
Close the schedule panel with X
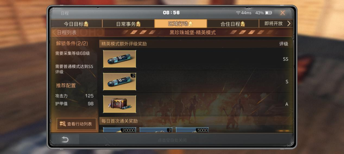tap(283, 13)
